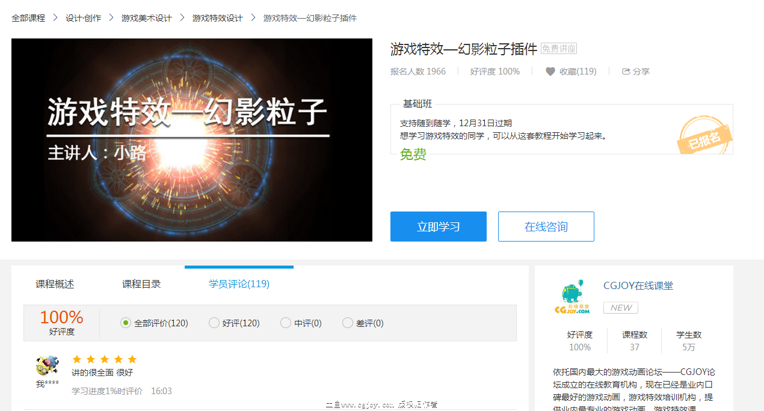This screenshot has height=411, width=764.
Task: Click breadcrumb chevron after 全部课程
Action: point(55,18)
